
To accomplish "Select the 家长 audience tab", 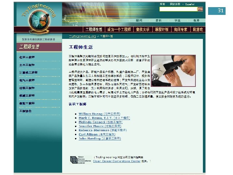I will tap(159, 20).
